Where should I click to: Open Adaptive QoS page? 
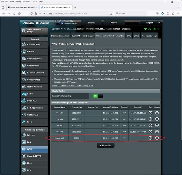click(x=34, y=80)
